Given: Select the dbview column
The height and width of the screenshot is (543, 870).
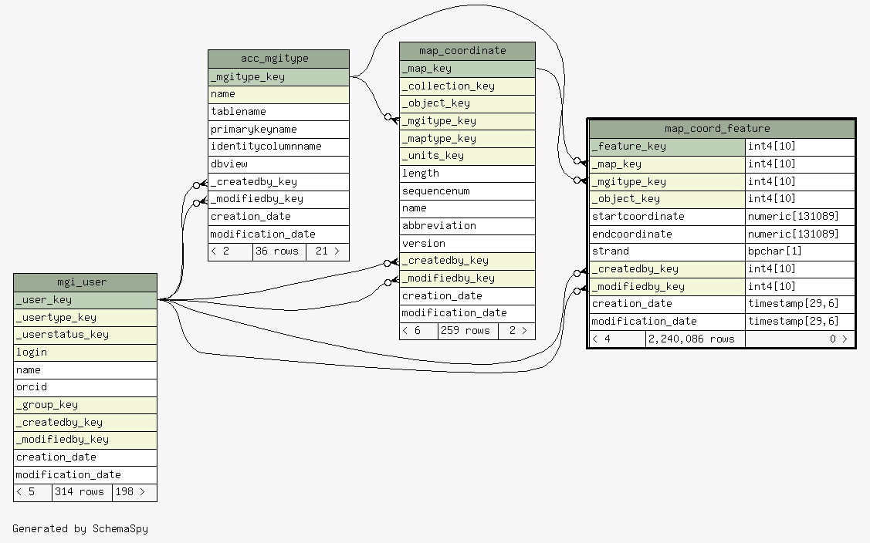Looking at the screenshot, I should (x=279, y=165).
